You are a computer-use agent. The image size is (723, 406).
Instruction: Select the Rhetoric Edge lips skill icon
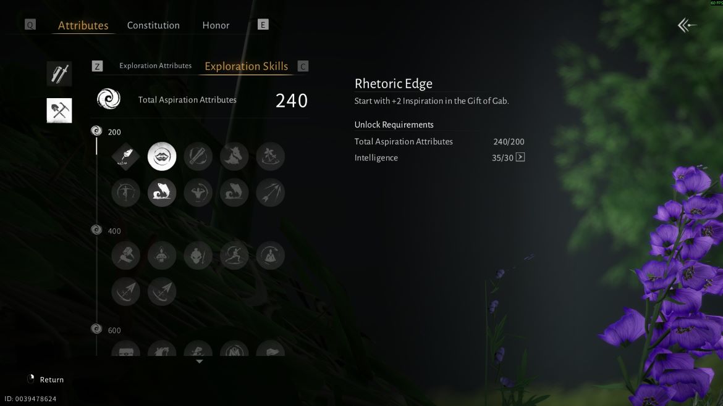162,157
